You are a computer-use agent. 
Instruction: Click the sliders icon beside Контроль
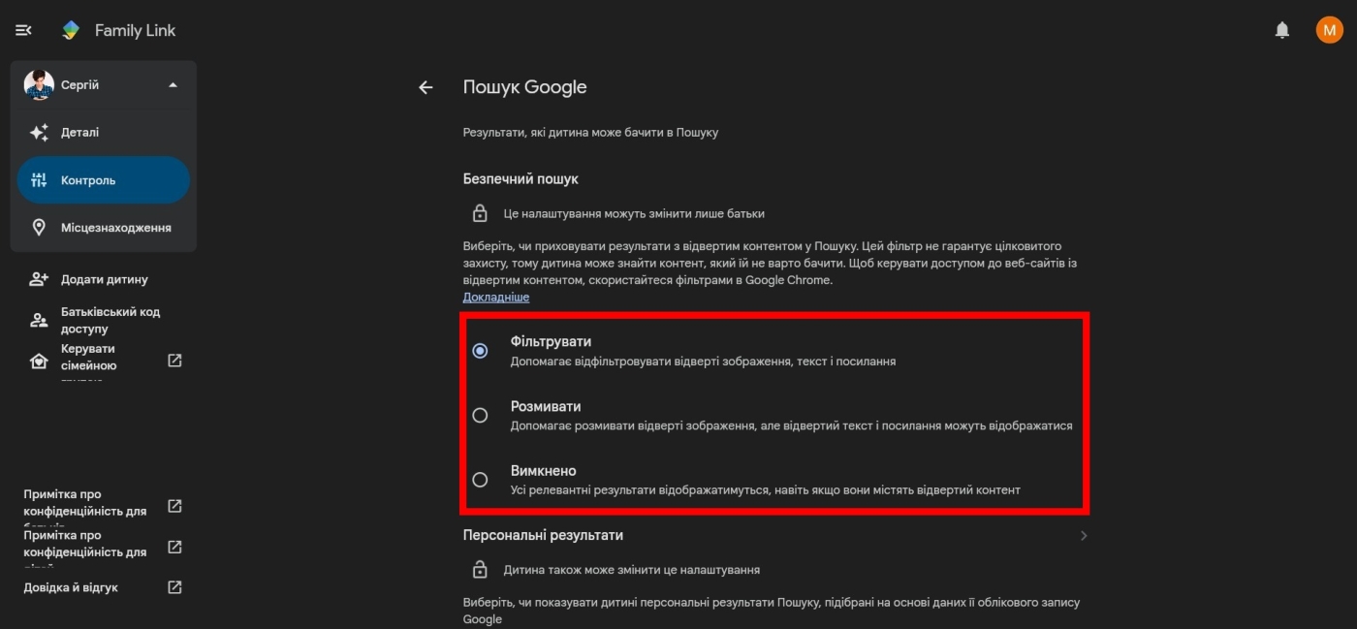[x=39, y=180]
